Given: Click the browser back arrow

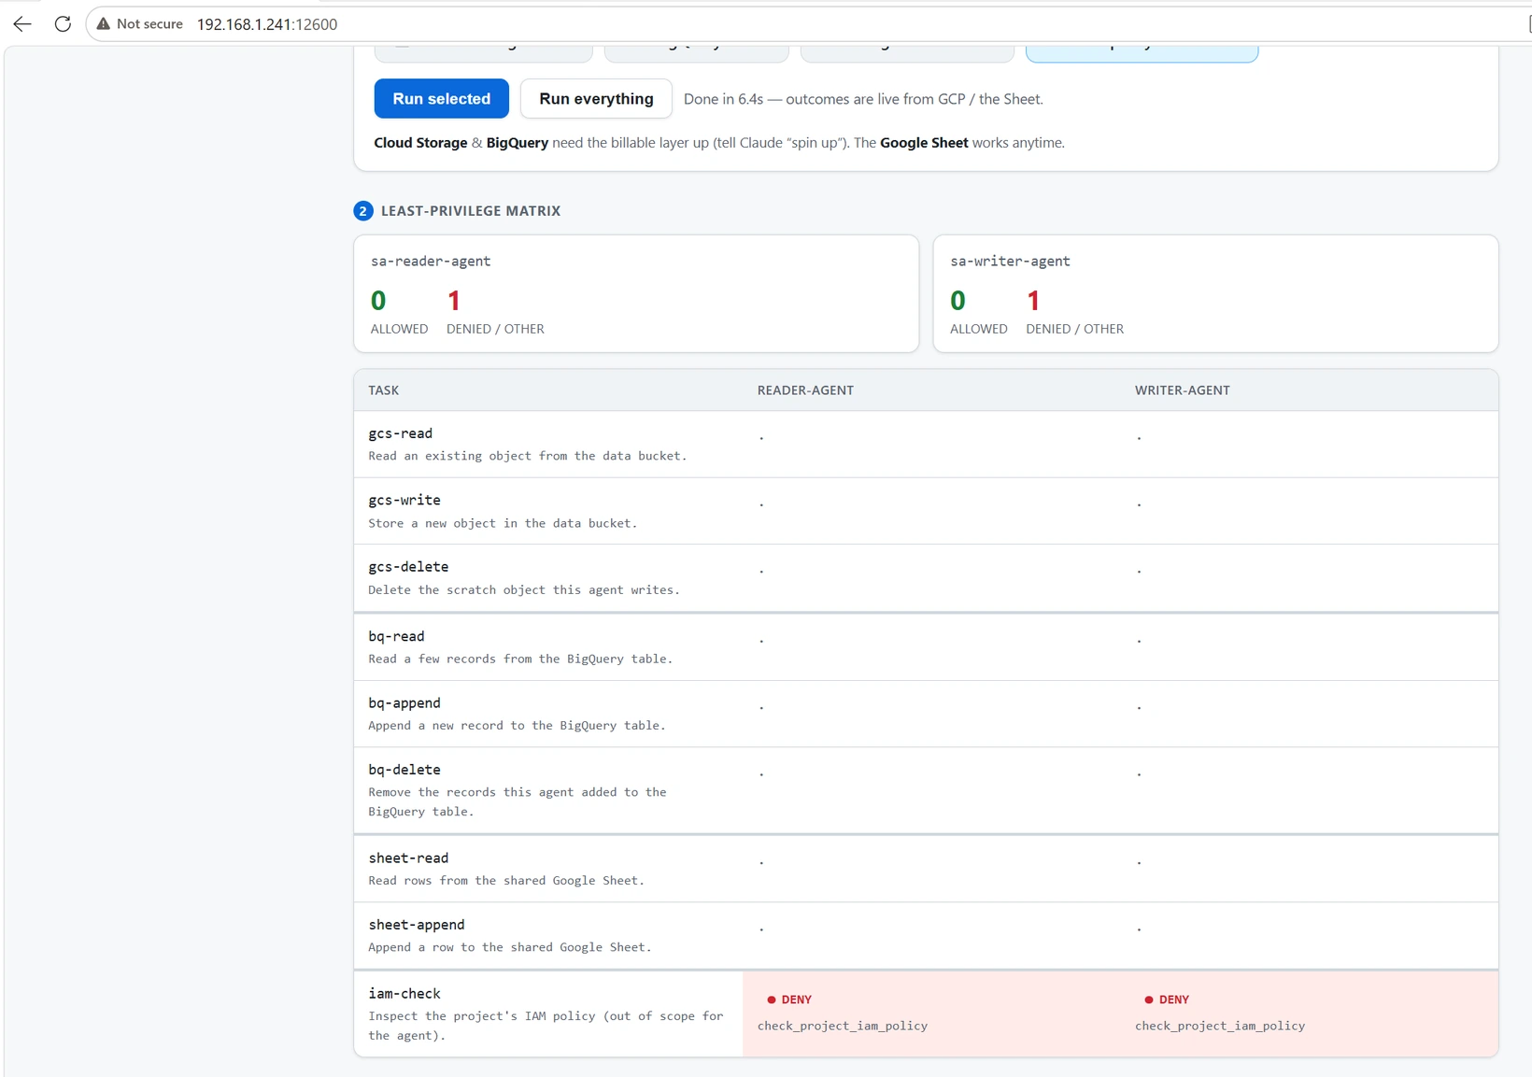Looking at the screenshot, I should (x=22, y=24).
